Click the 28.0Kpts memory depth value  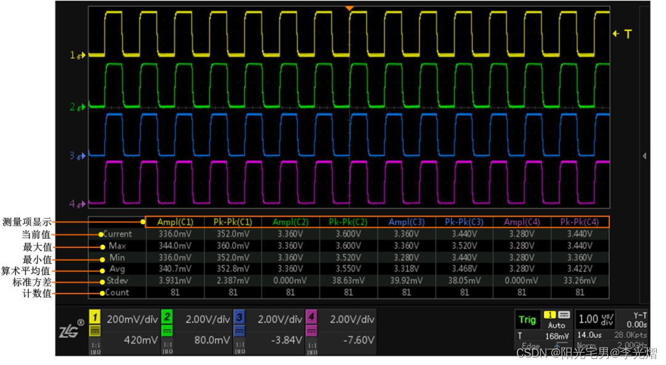coord(630,335)
